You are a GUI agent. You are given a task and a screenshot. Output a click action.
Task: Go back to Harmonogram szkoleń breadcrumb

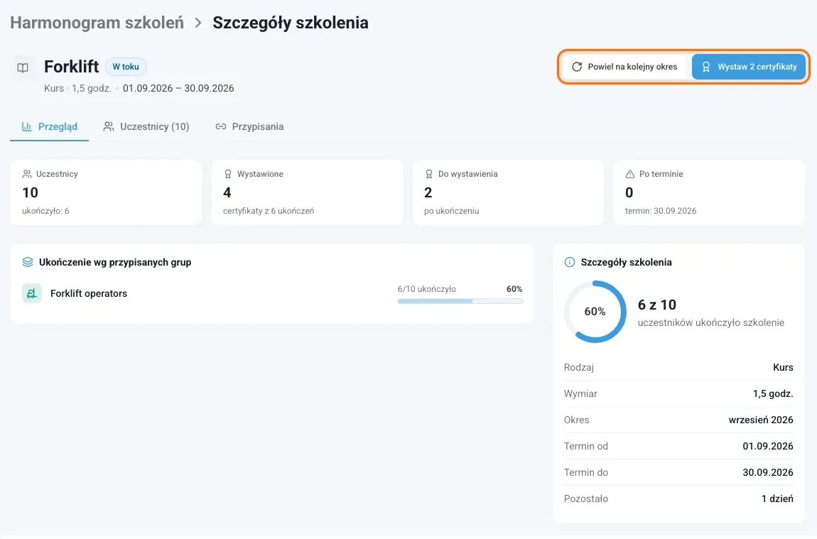click(x=97, y=23)
